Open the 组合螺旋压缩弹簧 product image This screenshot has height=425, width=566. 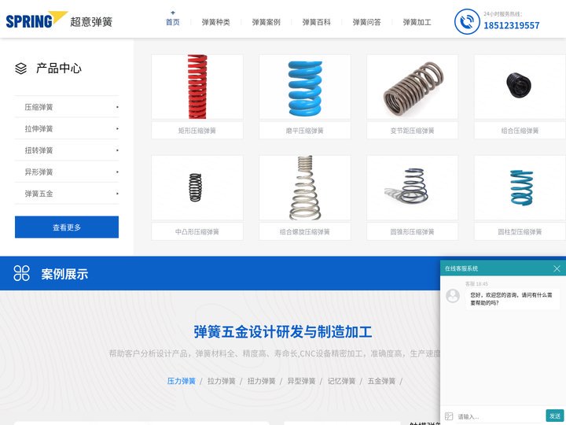tap(305, 188)
